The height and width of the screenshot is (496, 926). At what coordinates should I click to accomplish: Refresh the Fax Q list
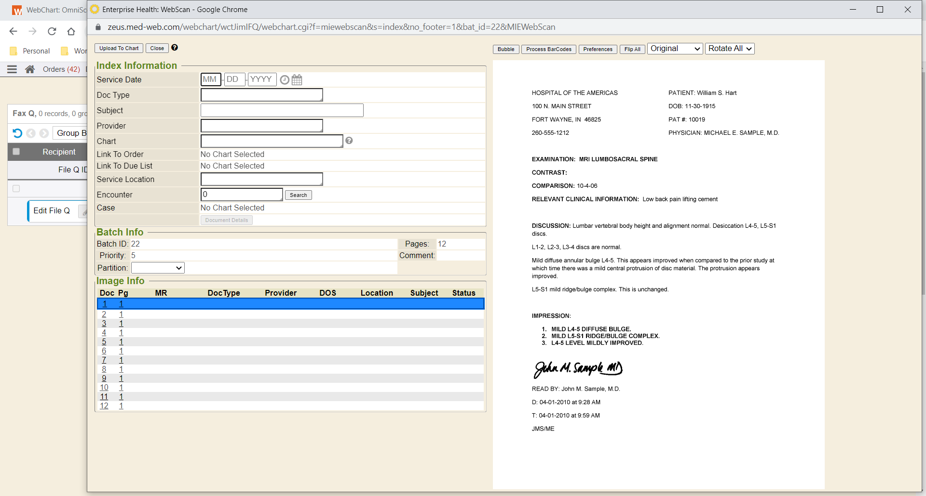[x=17, y=133]
